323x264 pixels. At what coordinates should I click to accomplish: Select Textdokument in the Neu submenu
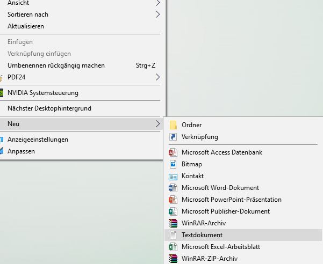click(x=202, y=235)
